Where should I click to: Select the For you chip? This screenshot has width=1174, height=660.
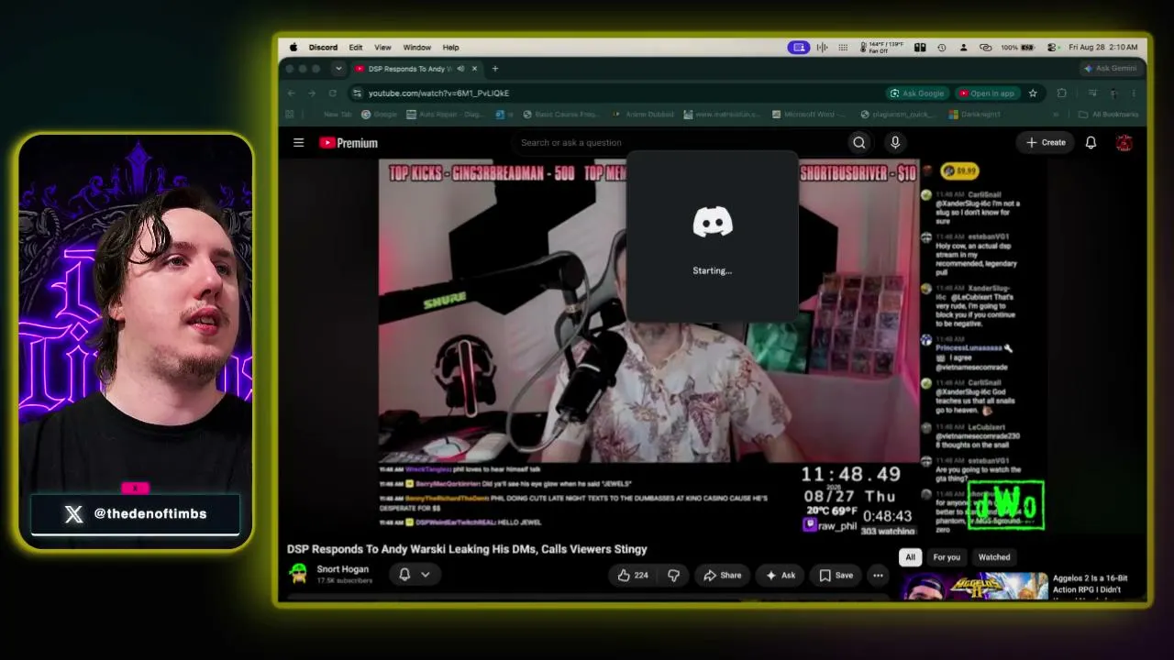click(x=947, y=556)
